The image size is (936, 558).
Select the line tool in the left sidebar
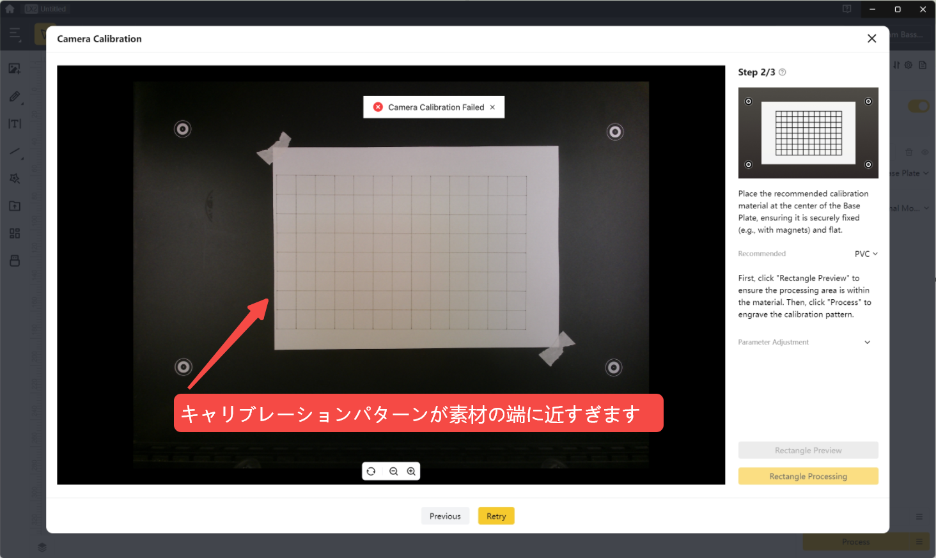pos(15,151)
